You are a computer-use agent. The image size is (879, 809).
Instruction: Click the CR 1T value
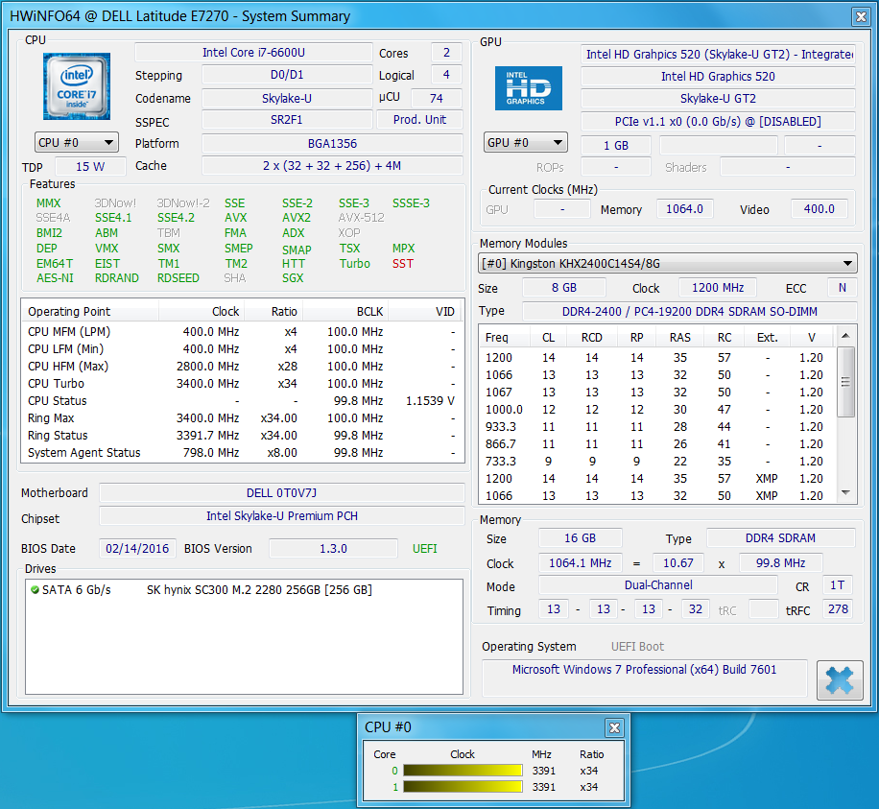[838, 585]
